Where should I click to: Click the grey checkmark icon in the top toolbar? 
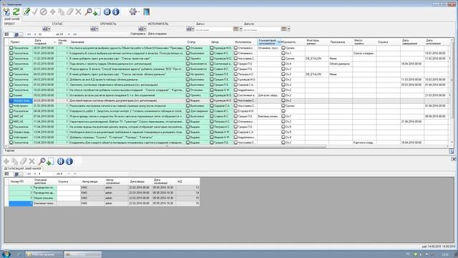point(35,11)
